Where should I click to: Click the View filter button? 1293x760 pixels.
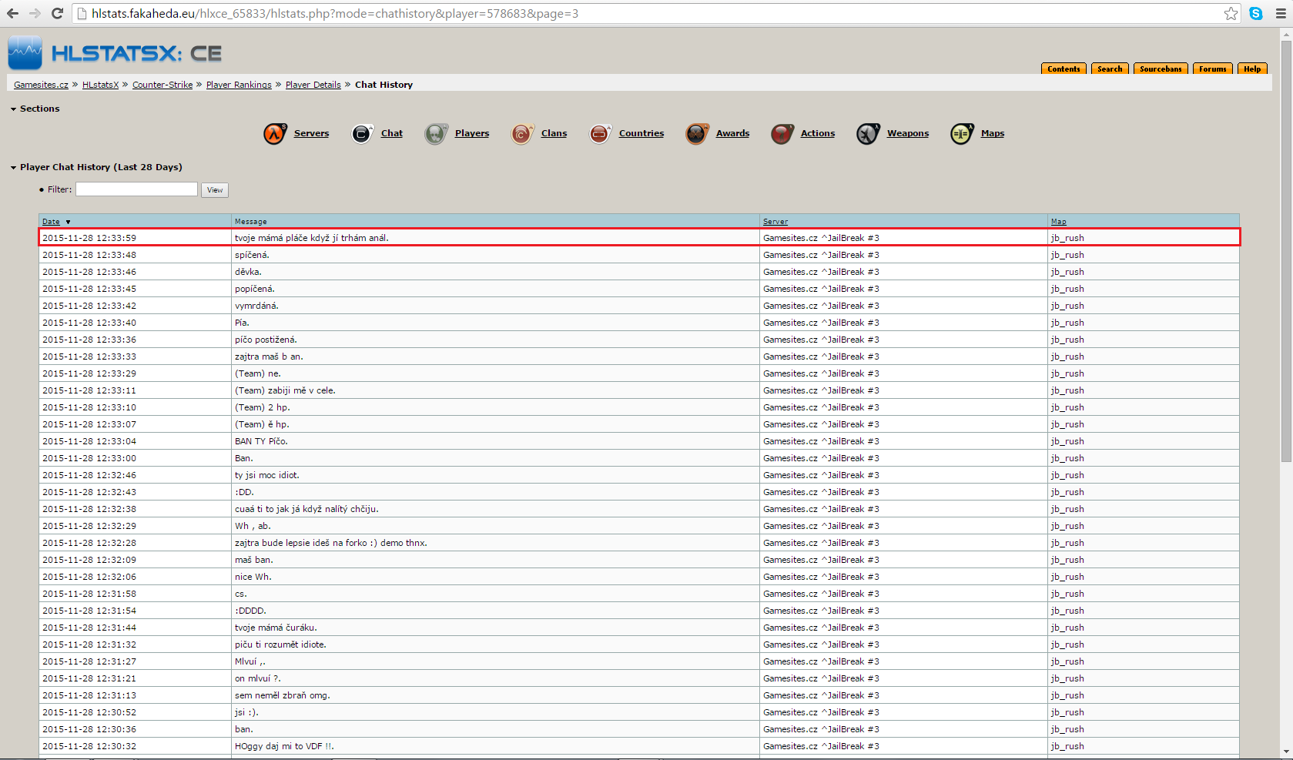click(x=215, y=190)
